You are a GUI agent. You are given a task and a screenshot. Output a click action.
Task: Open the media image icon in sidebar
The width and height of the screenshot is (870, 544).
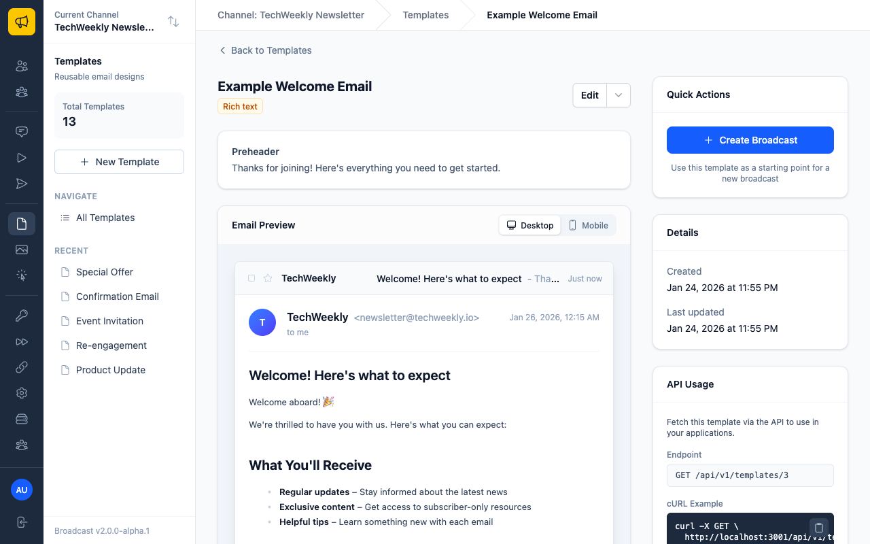pyautogui.click(x=22, y=250)
